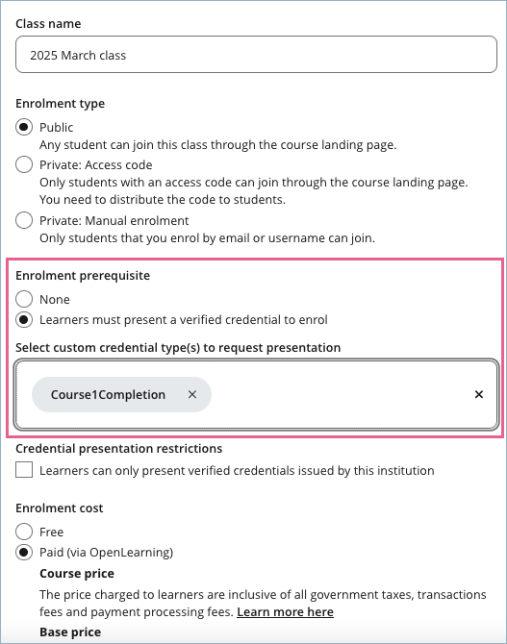Open the Learn more here link
The width and height of the screenshot is (507, 644).
point(285,612)
